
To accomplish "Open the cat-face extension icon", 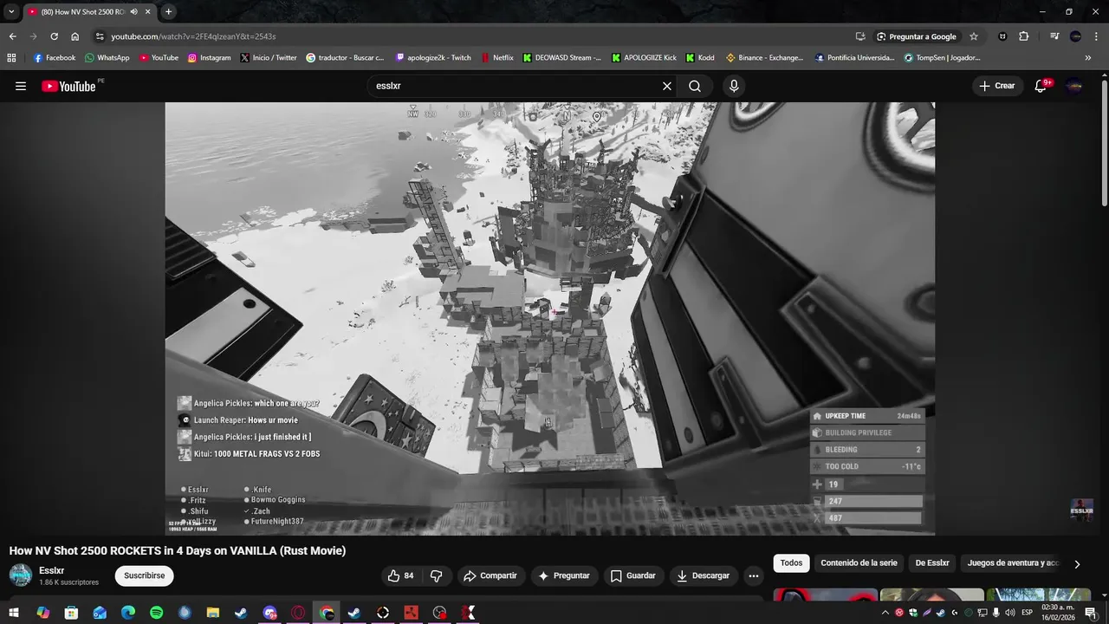I will pyautogui.click(x=1002, y=36).
